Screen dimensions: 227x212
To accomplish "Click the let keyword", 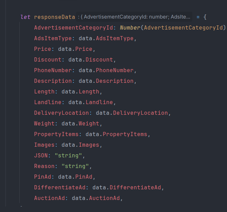I will click(x=25, y=17).
